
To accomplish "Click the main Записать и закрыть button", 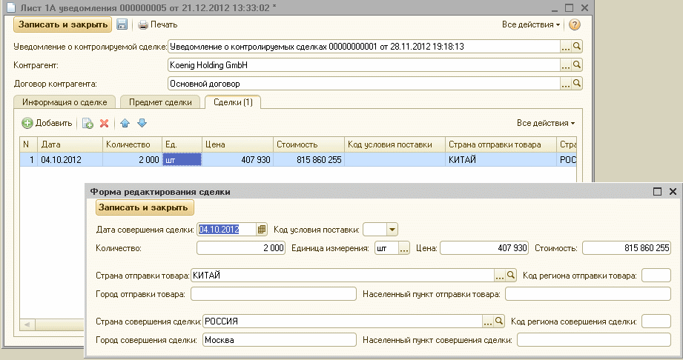I will [x=63, y=24].
